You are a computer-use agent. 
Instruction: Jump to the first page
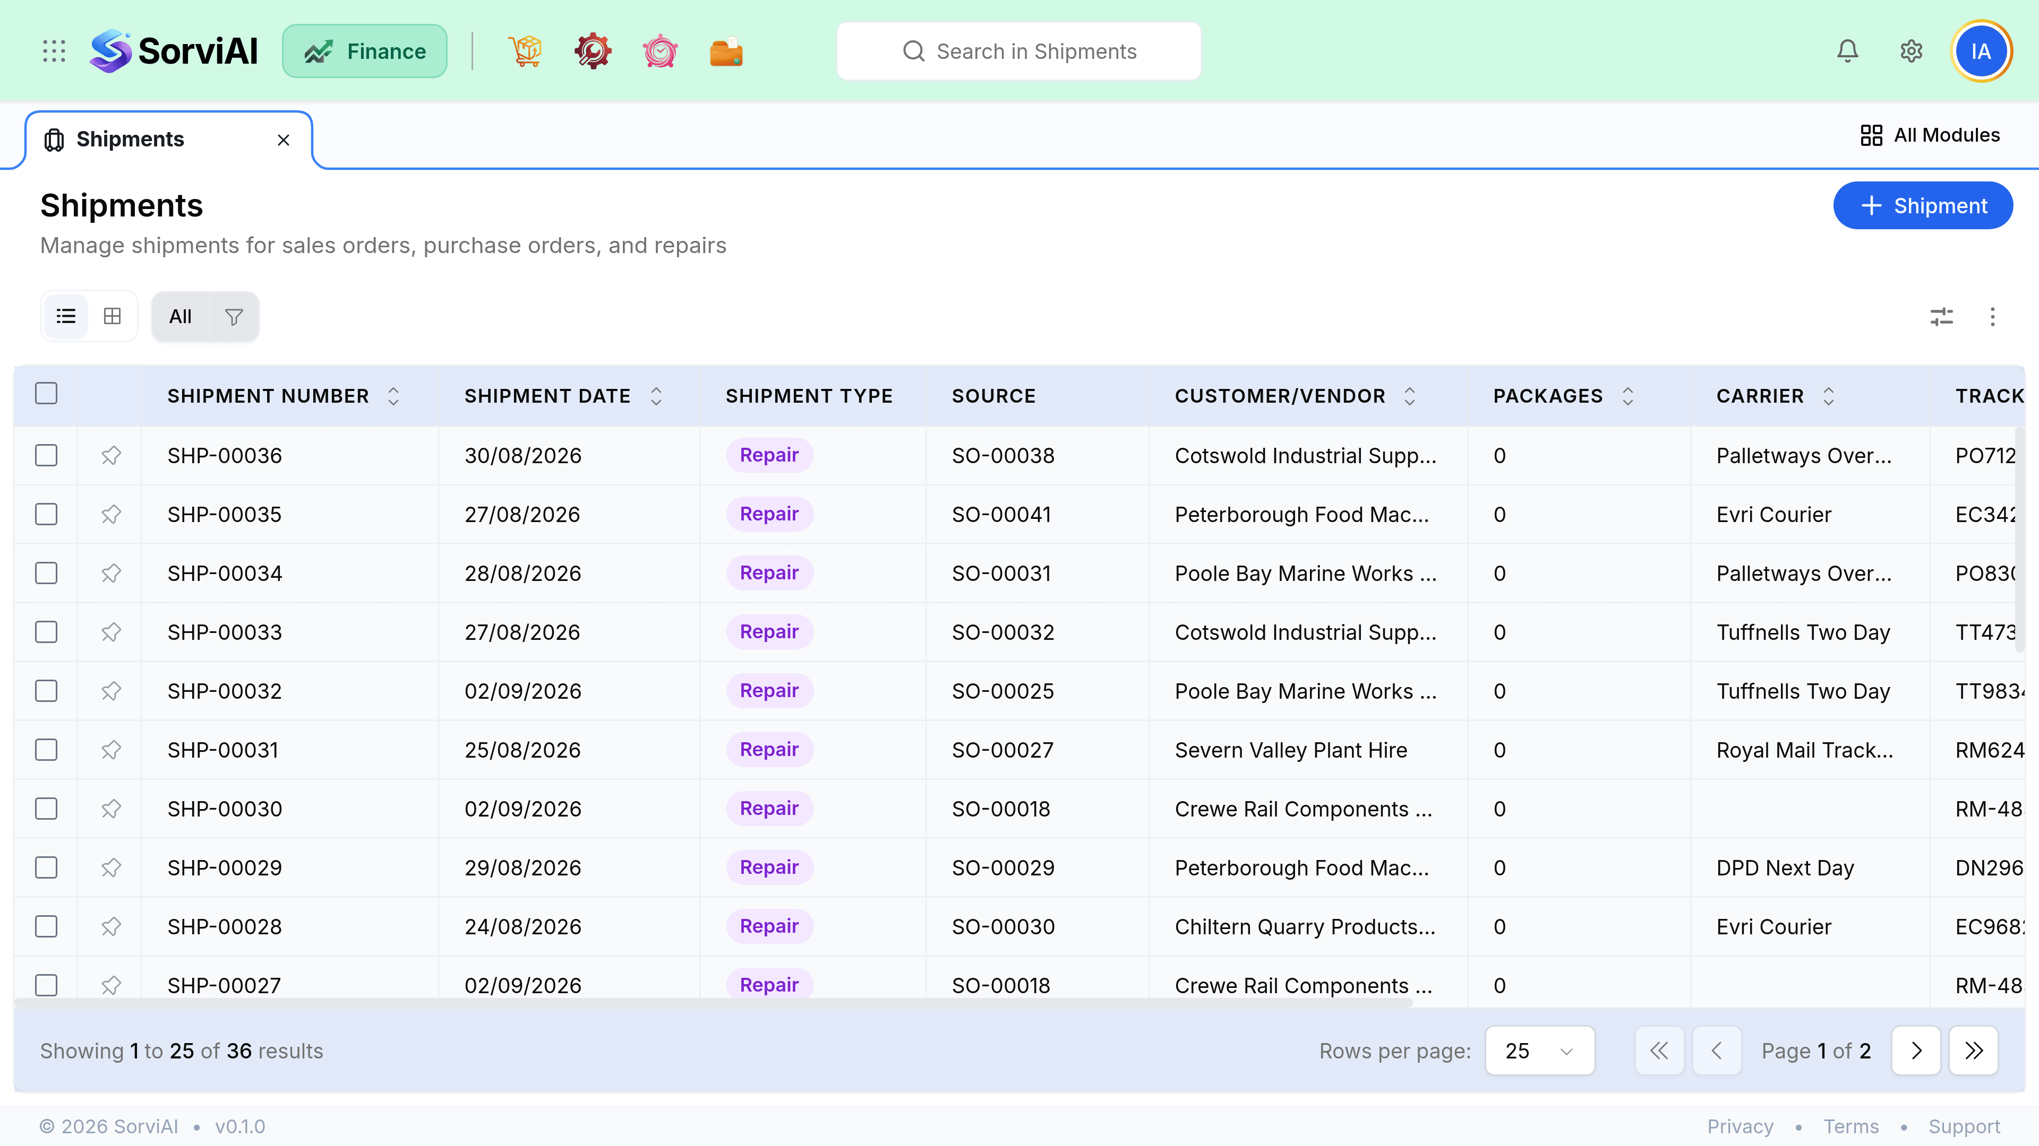click(x=1659, y=1051)
